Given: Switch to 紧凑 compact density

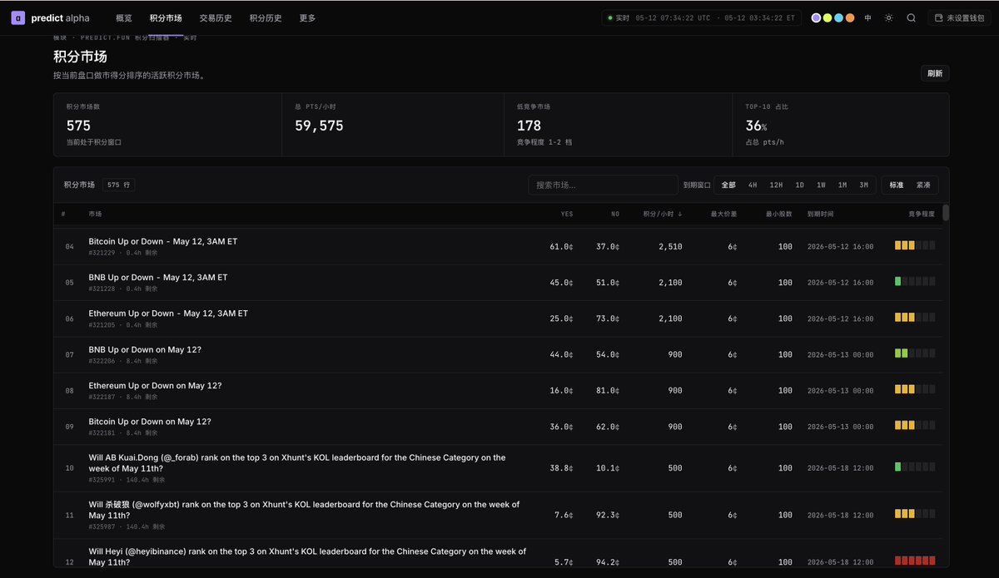Looking at the screenshot, I should click(x=923, y=185).
